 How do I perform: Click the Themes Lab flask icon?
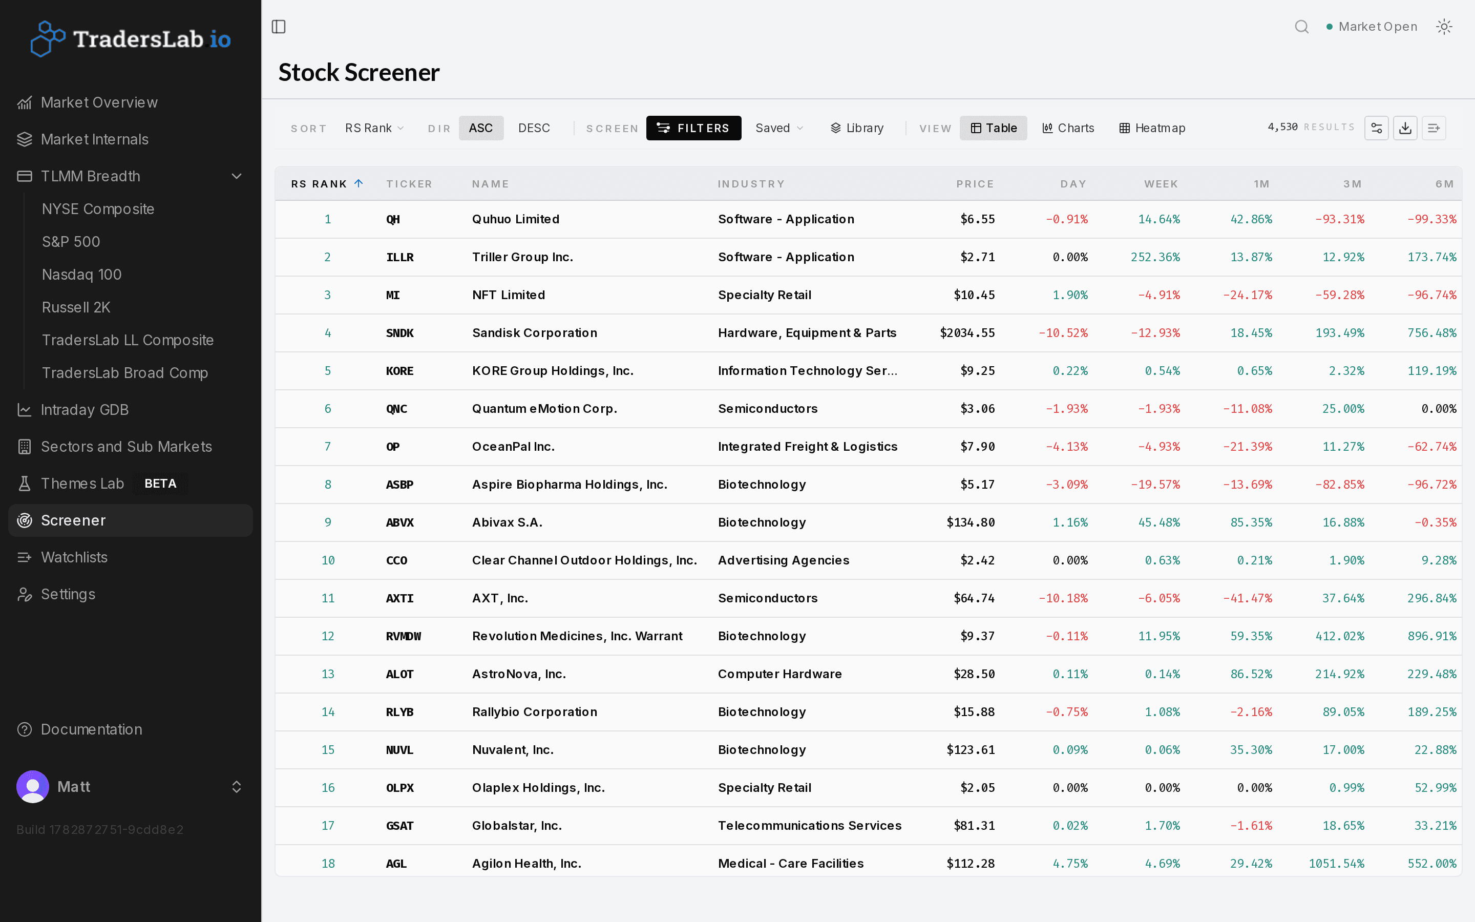pyautogui.click(x=25, y=484)
